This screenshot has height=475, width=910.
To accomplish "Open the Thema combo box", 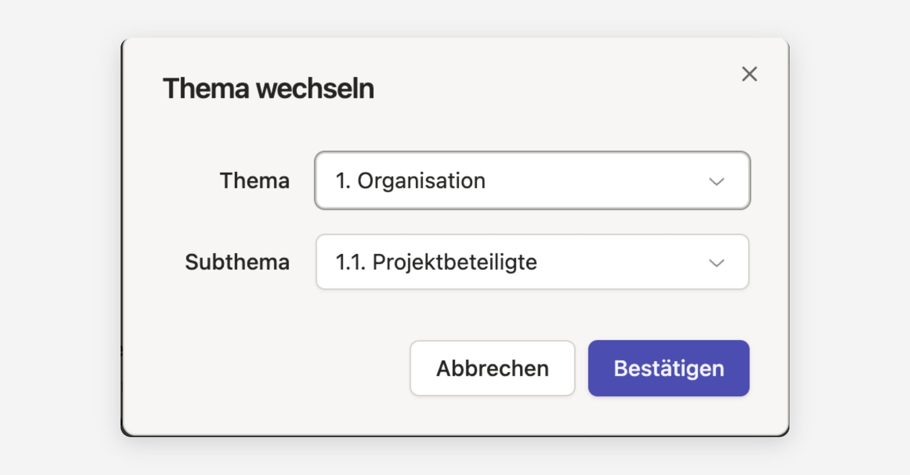I will (x=532, y=180).
